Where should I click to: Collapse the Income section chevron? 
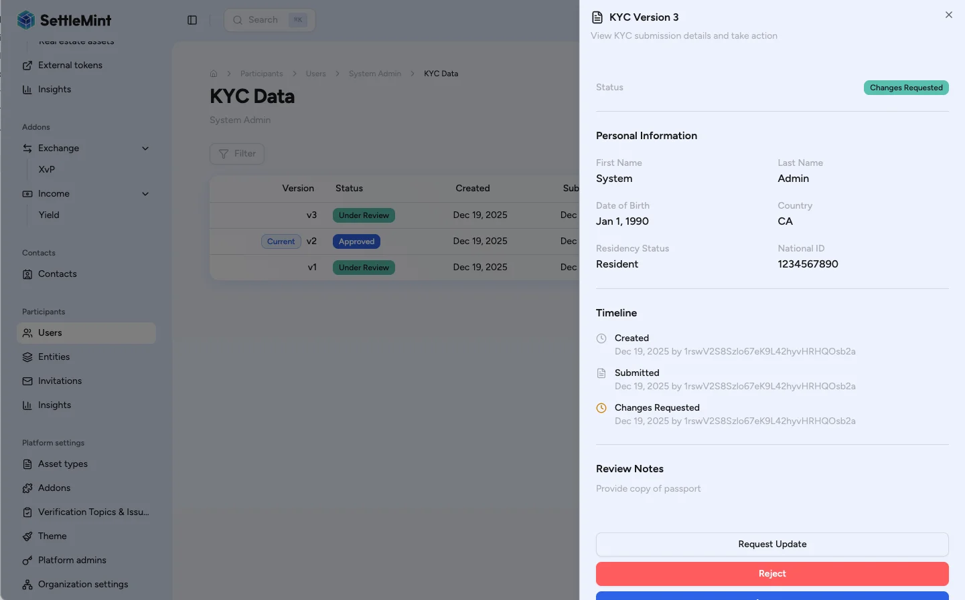145,193
